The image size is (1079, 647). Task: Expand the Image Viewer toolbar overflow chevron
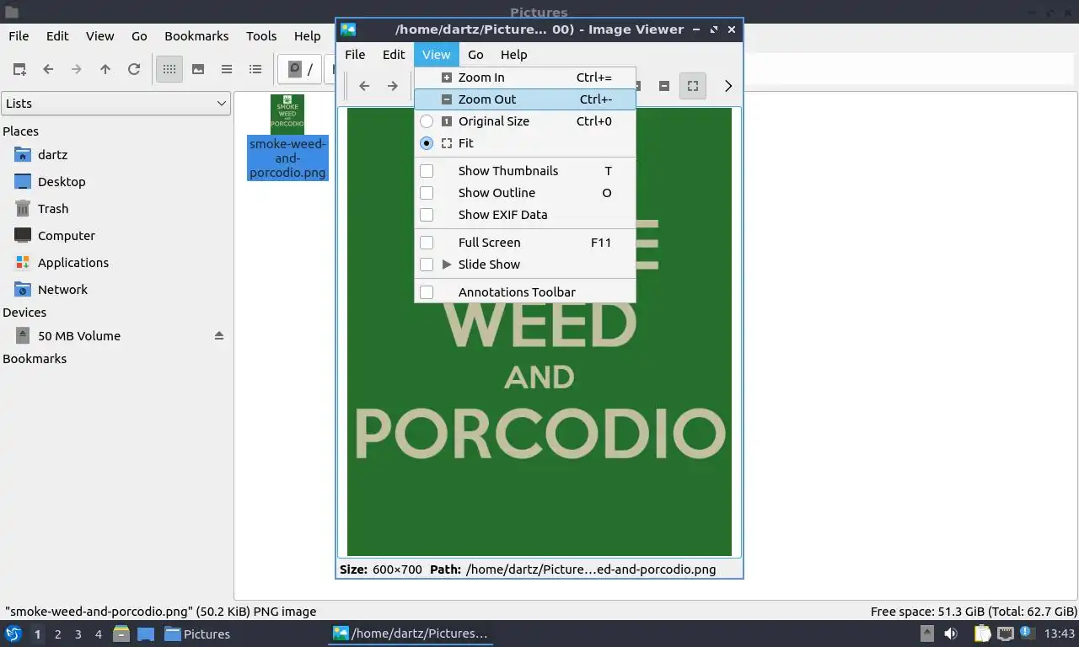click(728, 85)
